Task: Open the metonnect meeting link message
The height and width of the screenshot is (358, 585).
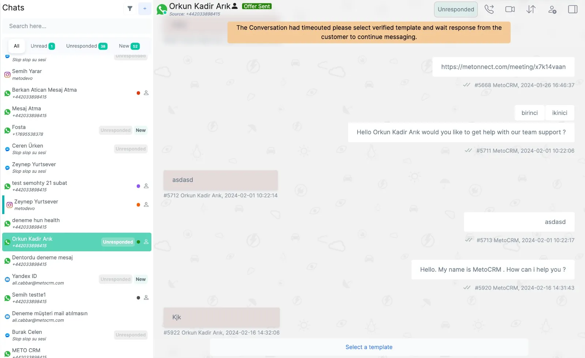Action: [503, 67]
